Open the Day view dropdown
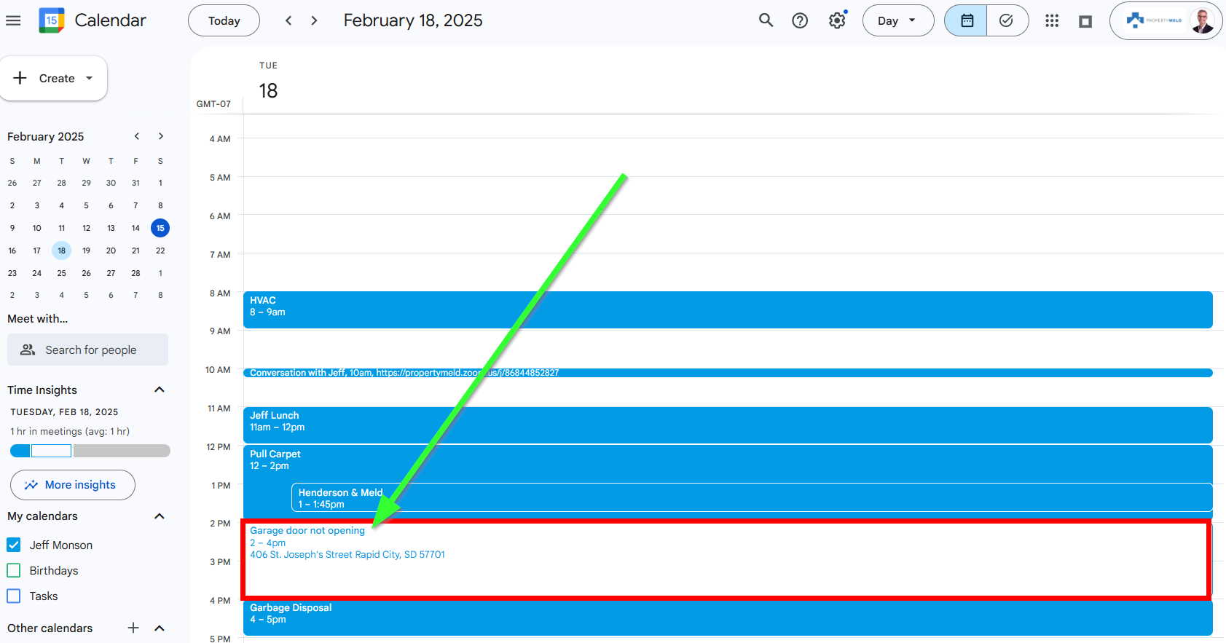Screen dimensions: 1226x643 (x=897, y=20)
